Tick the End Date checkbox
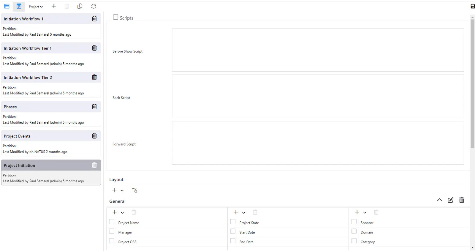The image size is (475, 251). pos(233,241)
